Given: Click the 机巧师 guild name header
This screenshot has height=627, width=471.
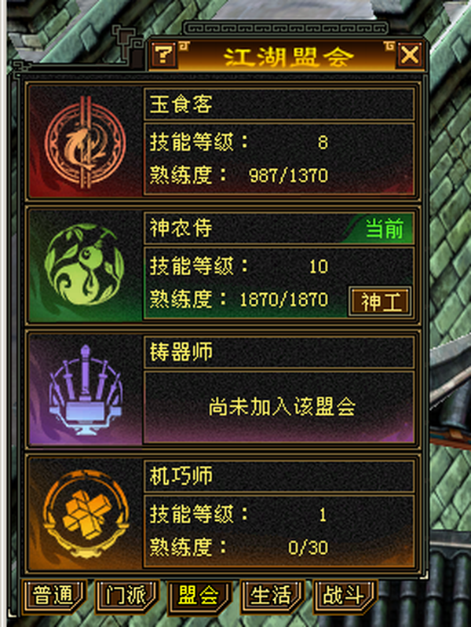Looking at the screenshot, I should [279, 476].
